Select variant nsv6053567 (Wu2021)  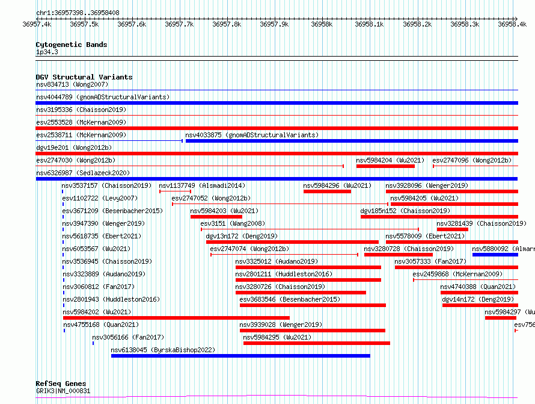[97, 249]
